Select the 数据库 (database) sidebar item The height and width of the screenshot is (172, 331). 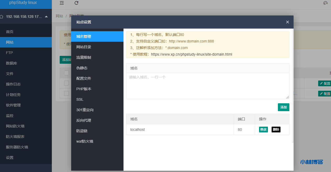pyautogui.click(x=10, y=63)
